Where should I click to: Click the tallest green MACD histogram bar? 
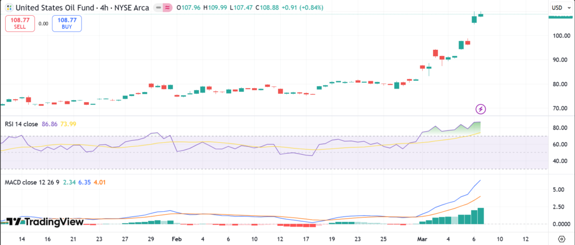480,216
